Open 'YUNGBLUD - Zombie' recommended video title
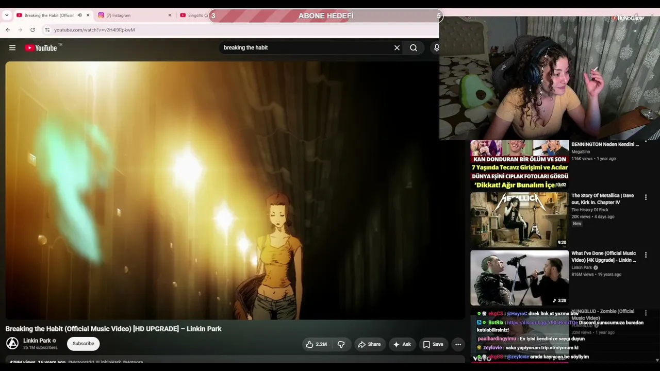Image resolution: width=660 pixels, height=371 pixels. [x=604, y=314]
